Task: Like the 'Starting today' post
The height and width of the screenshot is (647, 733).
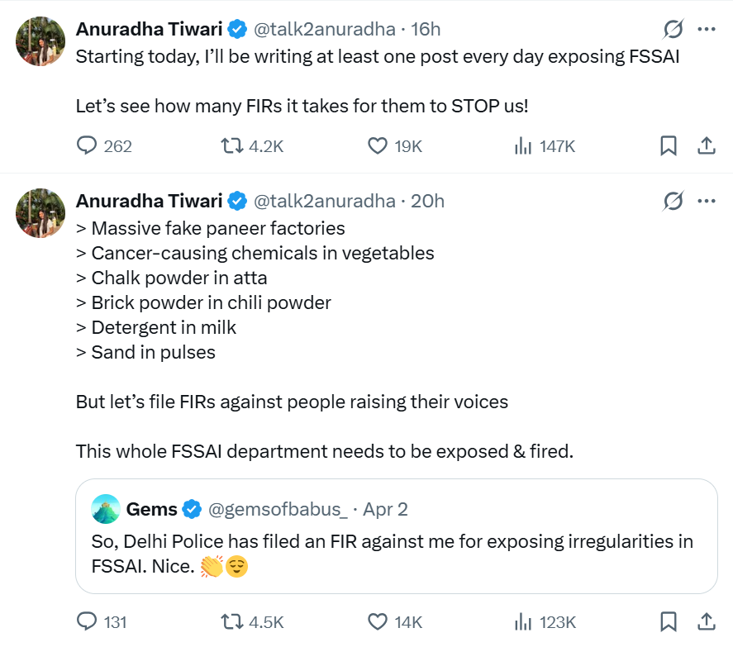Action: pyautogui.click(x=378, y=146)
